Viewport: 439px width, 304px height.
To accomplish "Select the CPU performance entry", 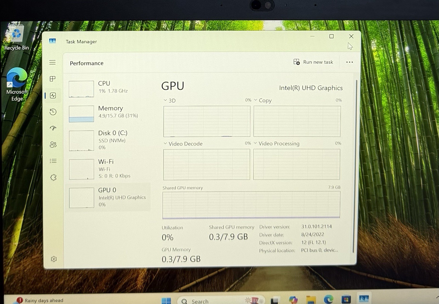I will pos(108,89).
